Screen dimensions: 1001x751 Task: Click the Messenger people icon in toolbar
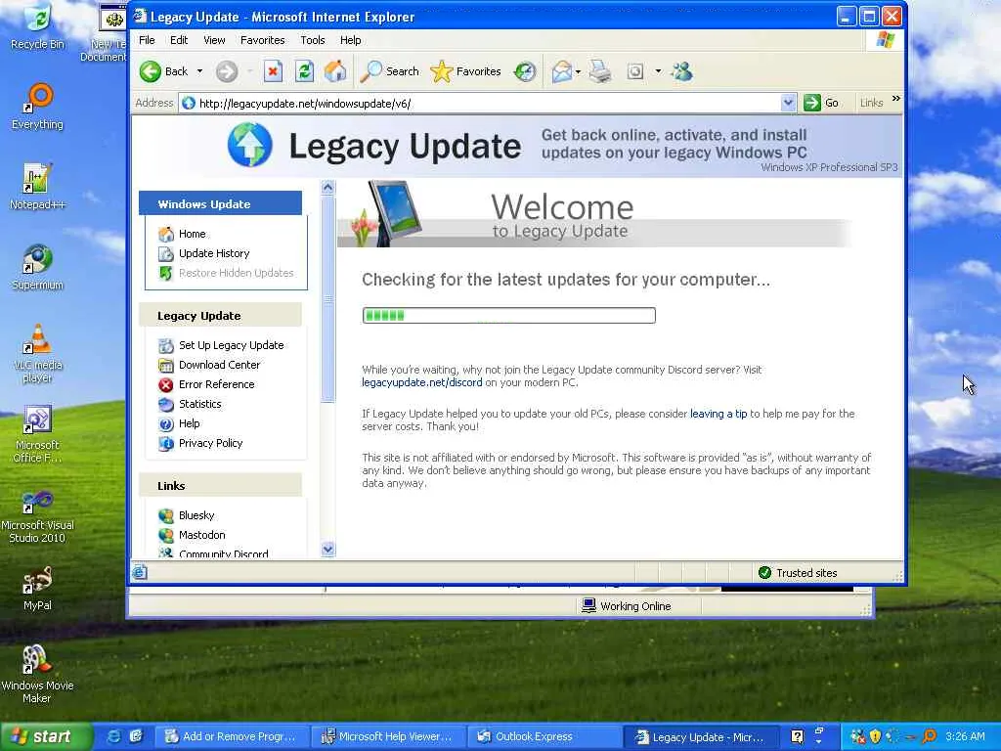[x=681, y=71]
